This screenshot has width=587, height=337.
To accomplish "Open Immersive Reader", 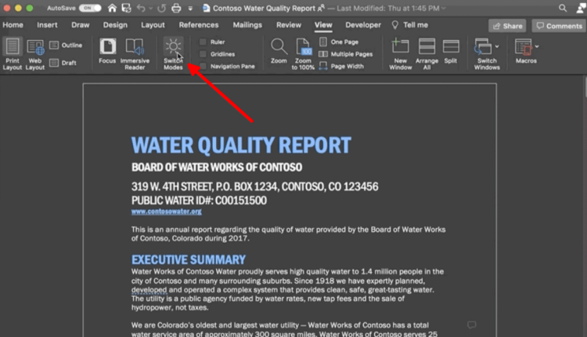I will [135, 54].
